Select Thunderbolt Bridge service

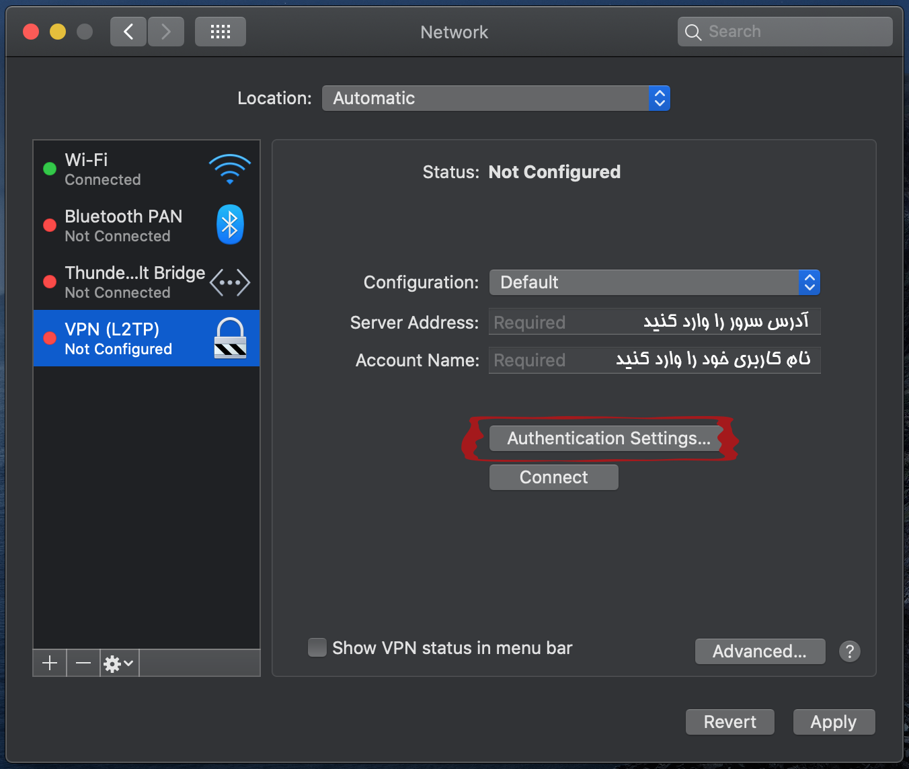click(x=147, y=282)
